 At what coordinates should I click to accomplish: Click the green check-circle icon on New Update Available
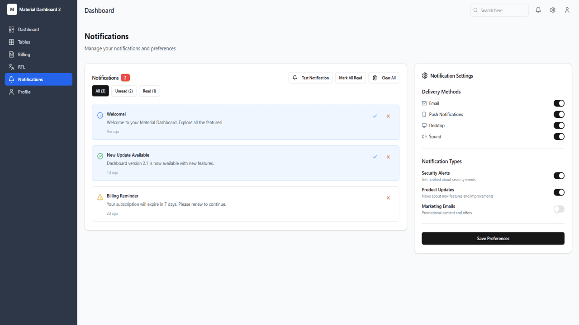click(100, 156)
